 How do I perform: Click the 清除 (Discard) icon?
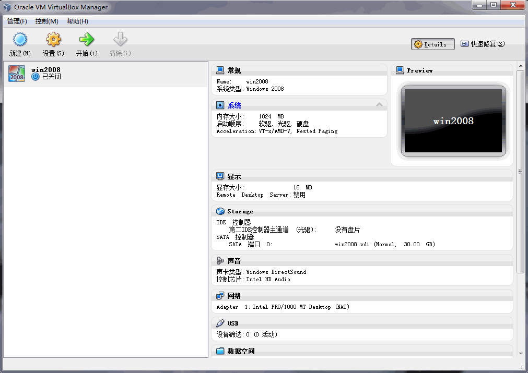tap(120, 39)
